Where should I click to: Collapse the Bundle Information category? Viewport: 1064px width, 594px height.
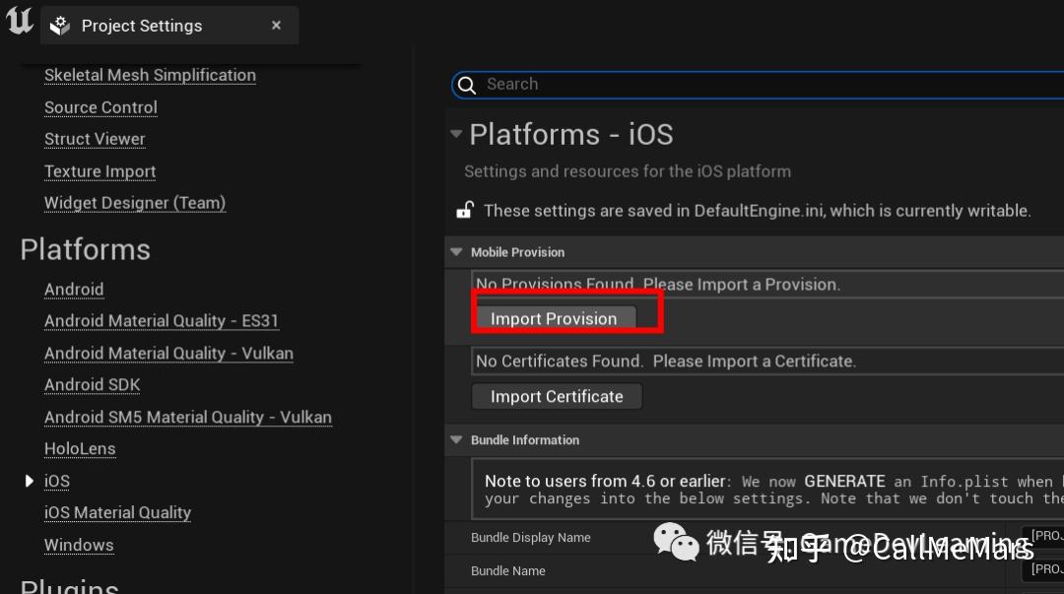(456, 440)
